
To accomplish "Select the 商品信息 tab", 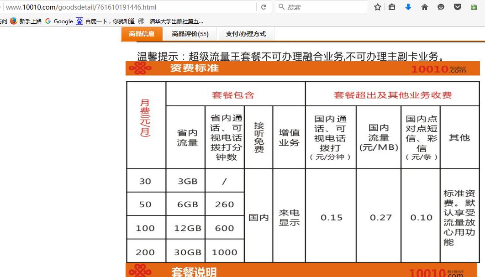I will 142,33.
